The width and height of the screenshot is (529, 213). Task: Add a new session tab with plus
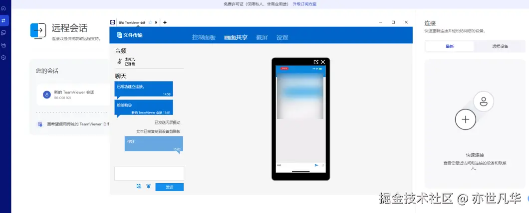[x=165, y=22]
